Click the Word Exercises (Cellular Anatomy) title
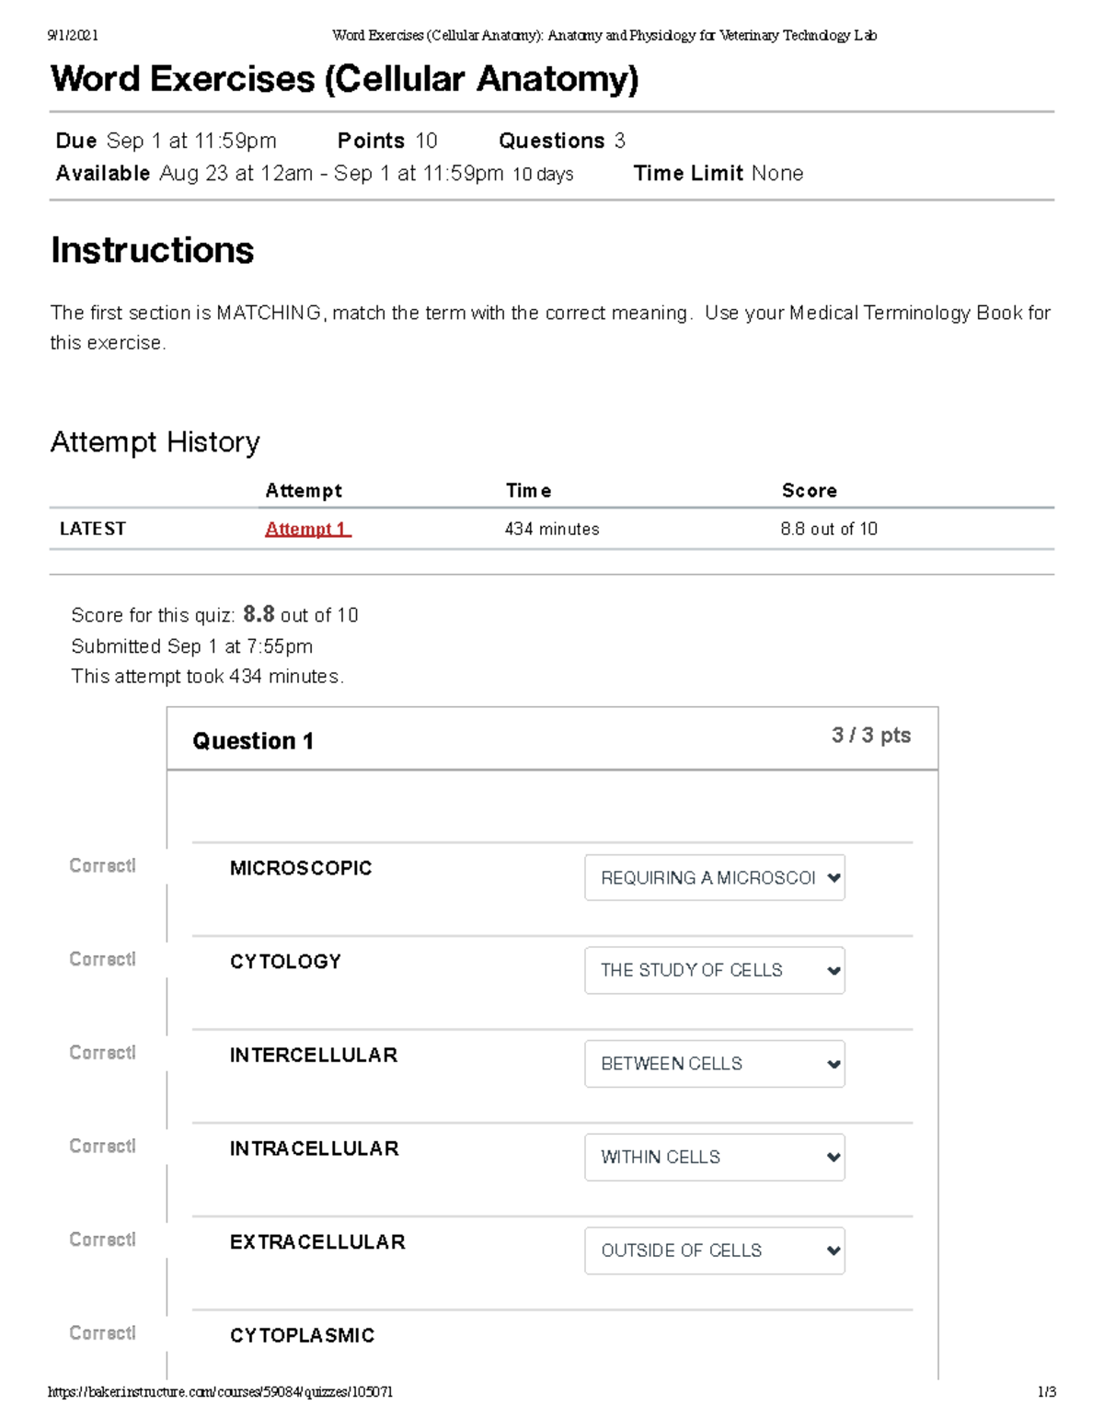 point(344,79)
